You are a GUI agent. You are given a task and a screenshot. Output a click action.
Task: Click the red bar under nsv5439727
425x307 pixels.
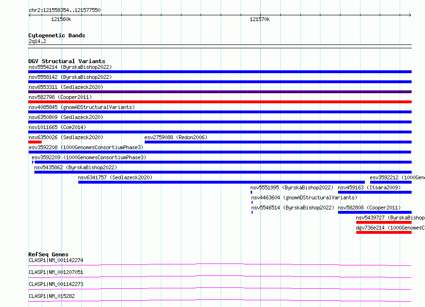tap(384, 222)
